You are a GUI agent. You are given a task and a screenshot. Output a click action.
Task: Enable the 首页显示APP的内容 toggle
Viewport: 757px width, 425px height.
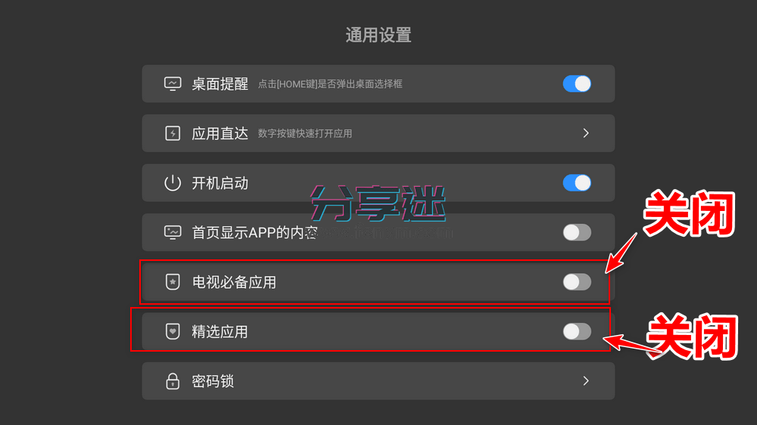(577, 232)
